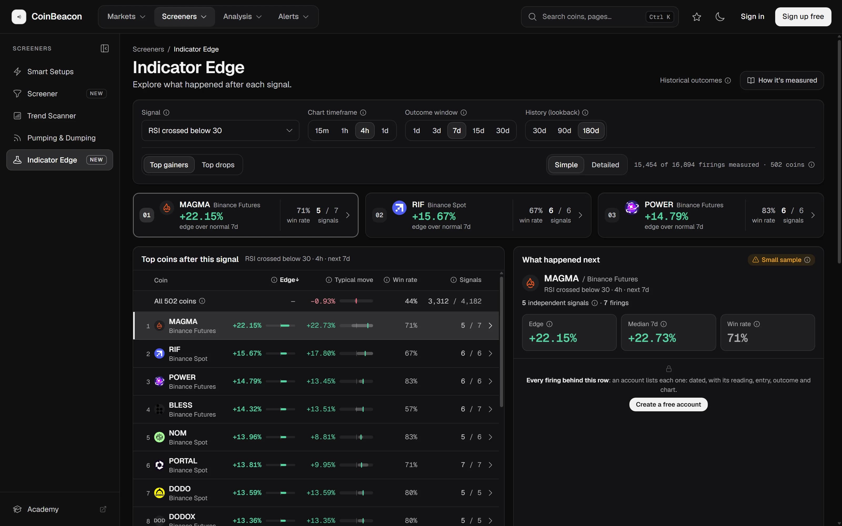Toggle dark mode with the moon icon
842x526 pixels.
click(720, 17)
